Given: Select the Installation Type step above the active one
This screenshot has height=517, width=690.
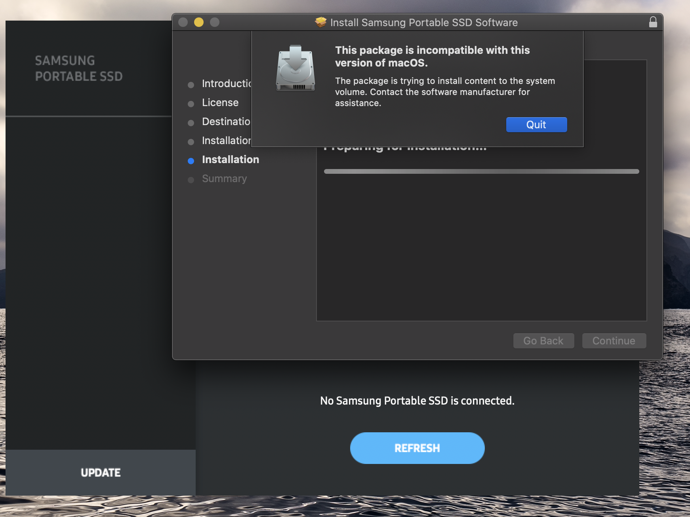Looking at the screenshot, I should [x=227, y=141].
